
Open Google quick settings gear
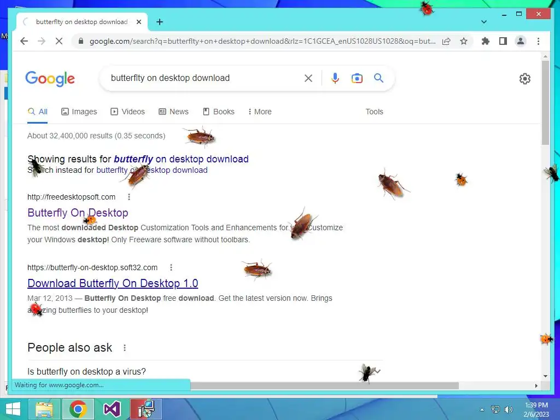[x=524, y=79]
